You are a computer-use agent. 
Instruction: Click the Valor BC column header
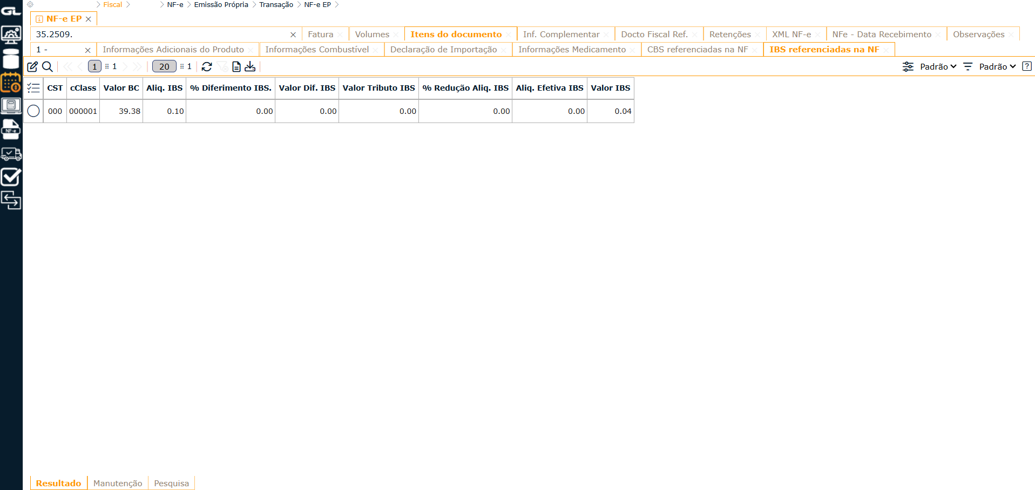[121, 88]
